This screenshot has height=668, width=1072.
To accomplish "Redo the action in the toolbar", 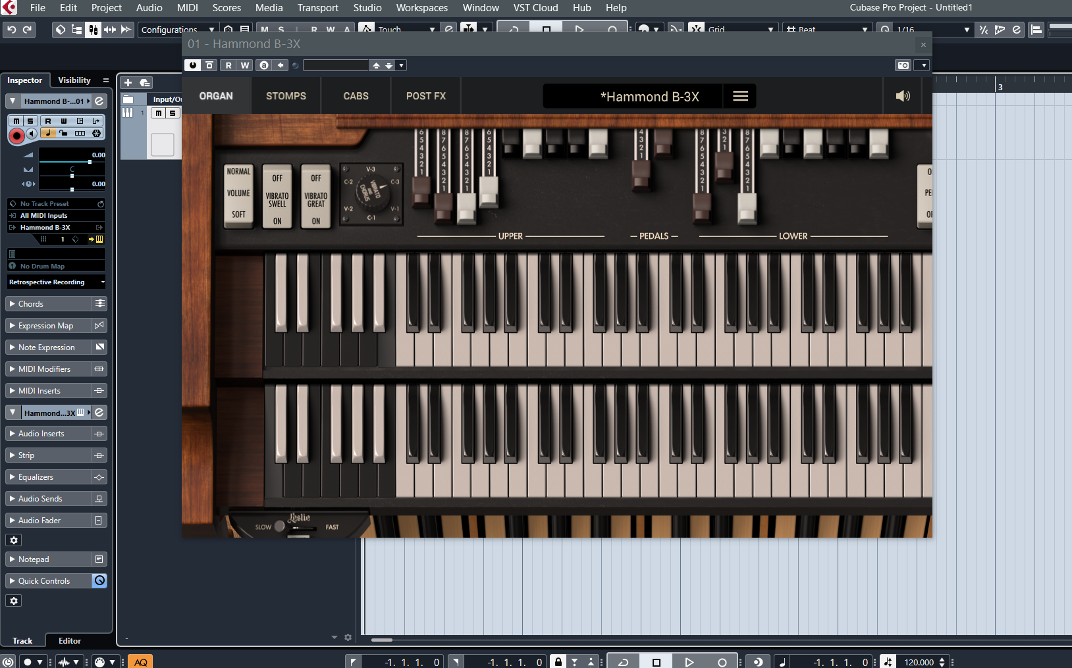I will [x=27, y=30].
